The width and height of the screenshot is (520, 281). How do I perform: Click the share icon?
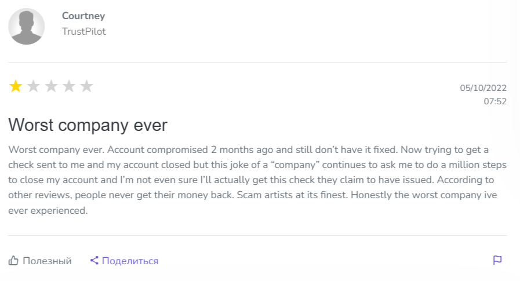click(94, 261)
